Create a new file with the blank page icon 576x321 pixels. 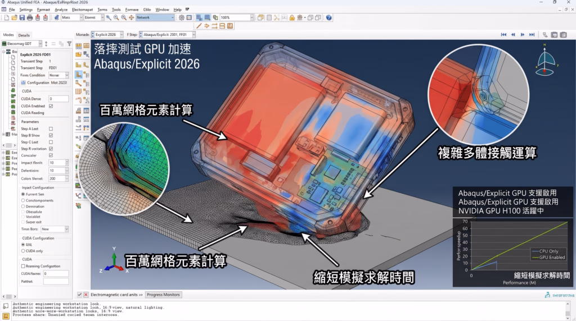coord(7,17)
